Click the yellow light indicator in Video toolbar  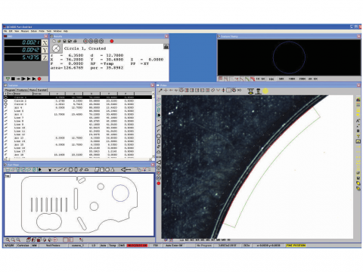click(265, 91)
